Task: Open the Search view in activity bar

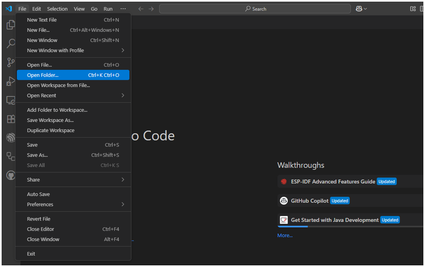Action: tap(11, 43)
